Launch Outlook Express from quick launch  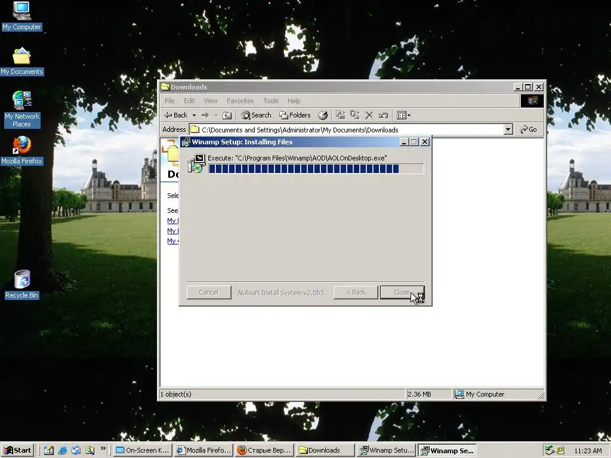[x=76, y=451]
